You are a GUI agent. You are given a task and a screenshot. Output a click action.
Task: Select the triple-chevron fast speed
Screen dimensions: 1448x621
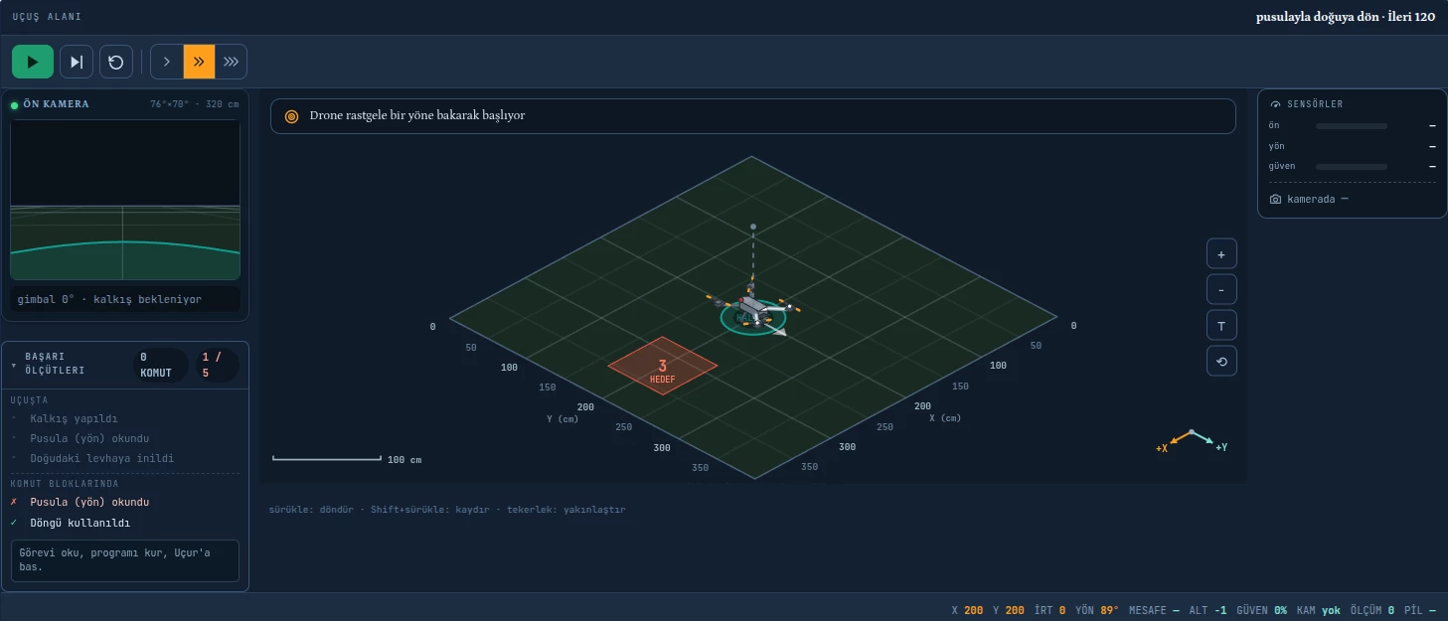(x=231, y=62)
